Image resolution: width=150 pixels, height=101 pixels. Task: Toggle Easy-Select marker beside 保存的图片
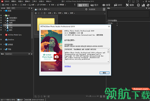(1, 18)
